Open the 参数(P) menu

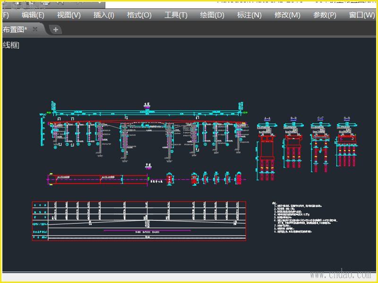[x=325, y=15]
